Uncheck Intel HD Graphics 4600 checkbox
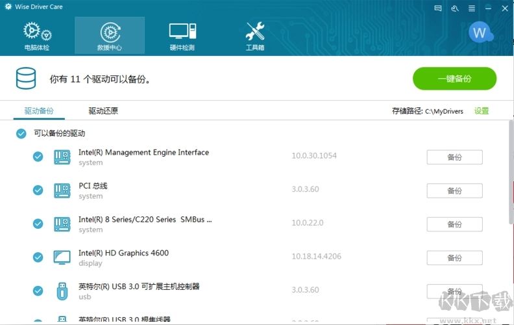The width and height of the screenshot is (514, 325). (38, 257)
